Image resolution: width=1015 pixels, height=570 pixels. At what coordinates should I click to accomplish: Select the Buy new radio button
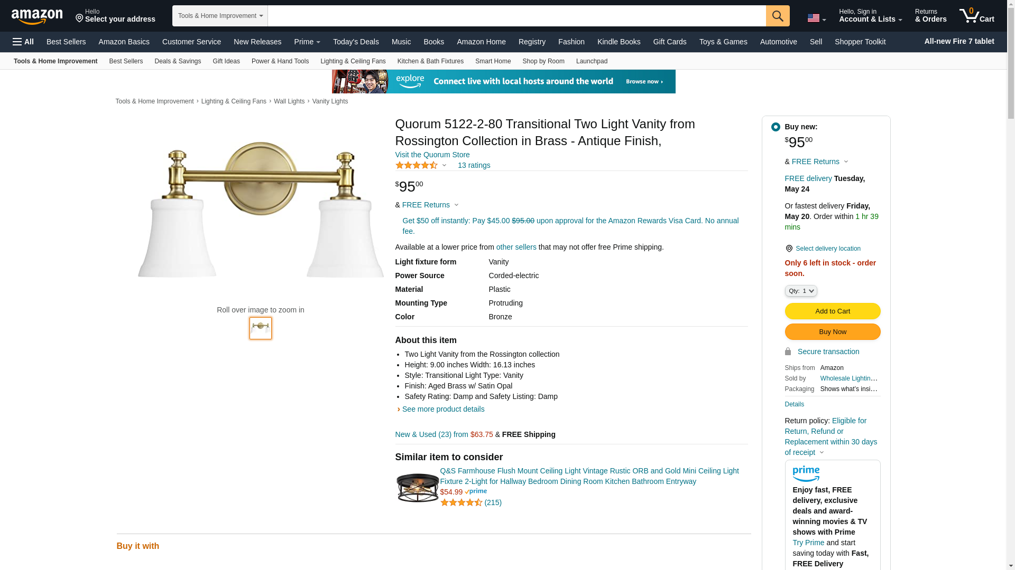pyautogui.click(x=776, y=127)
